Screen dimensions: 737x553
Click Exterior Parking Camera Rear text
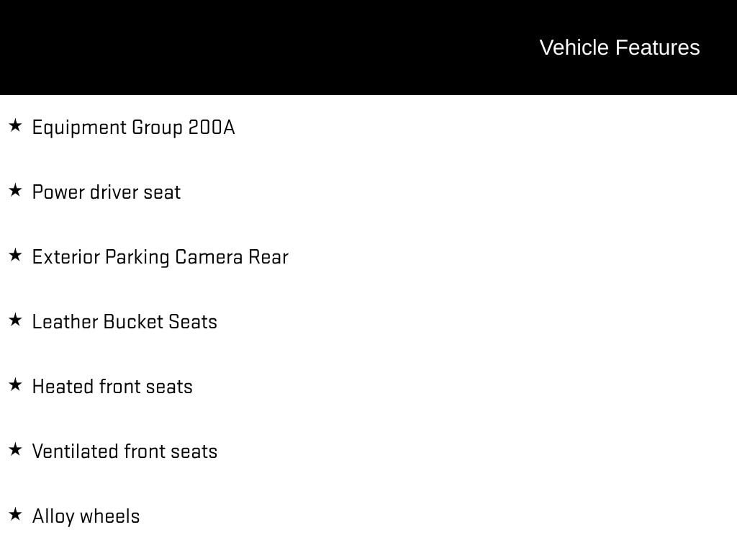[x=160, y=258]
